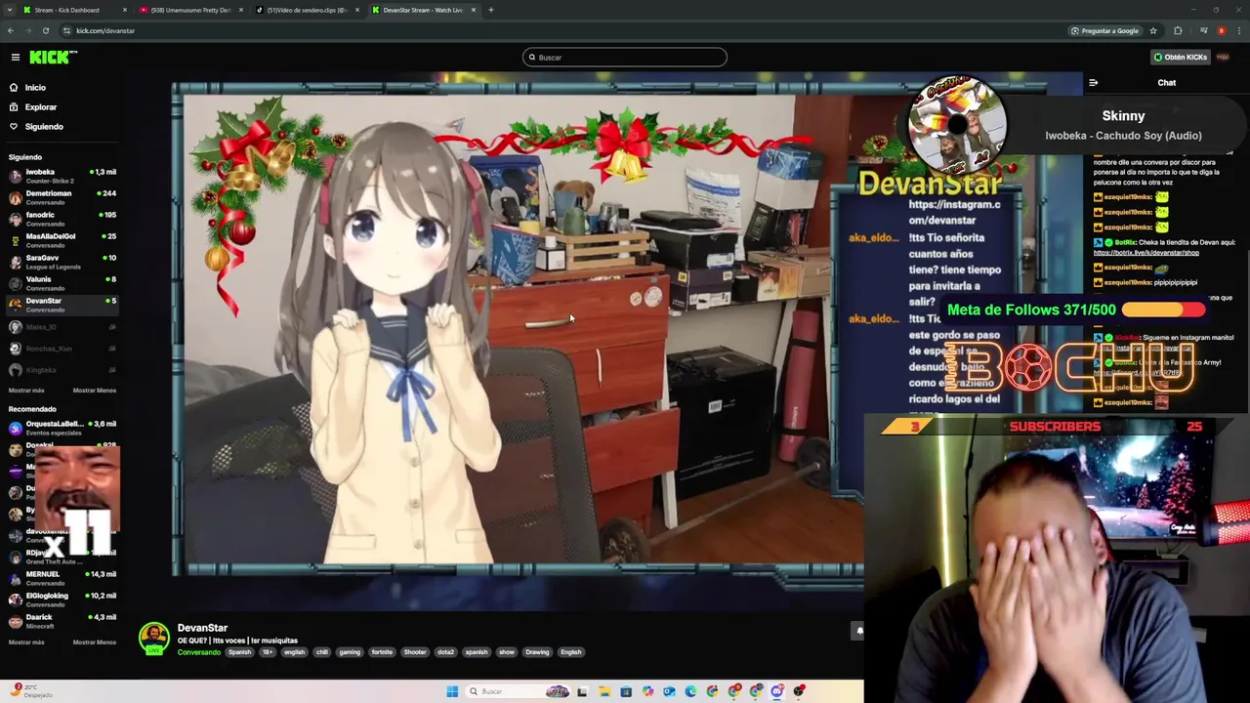Image resolution: width=1250 pixels, height=703 pixels.
Task: Click the show tag
Action: (x=506, y=652)
